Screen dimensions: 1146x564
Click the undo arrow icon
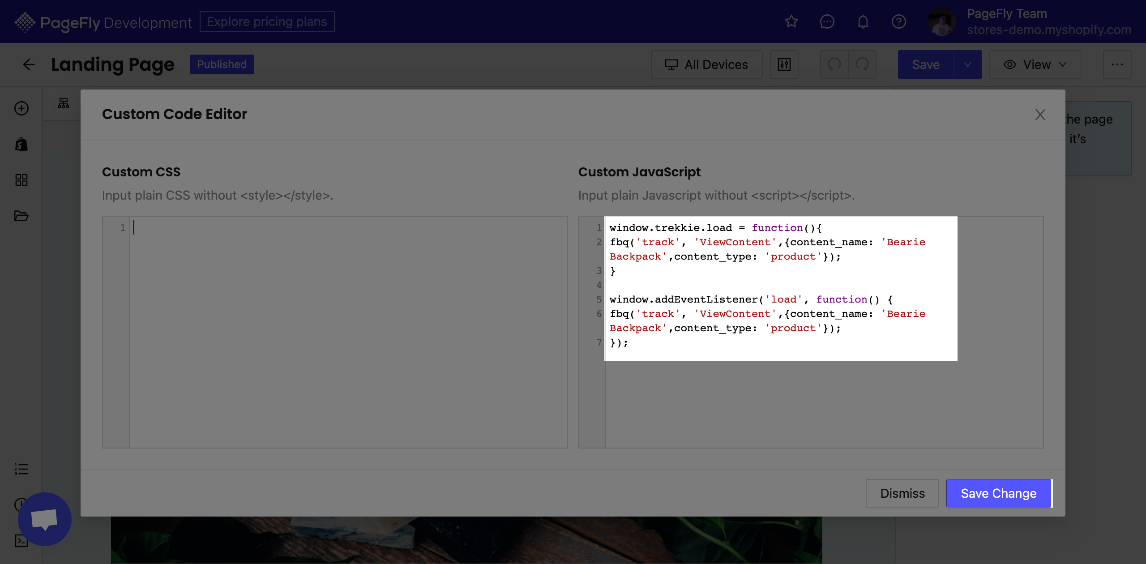(834, 64)
